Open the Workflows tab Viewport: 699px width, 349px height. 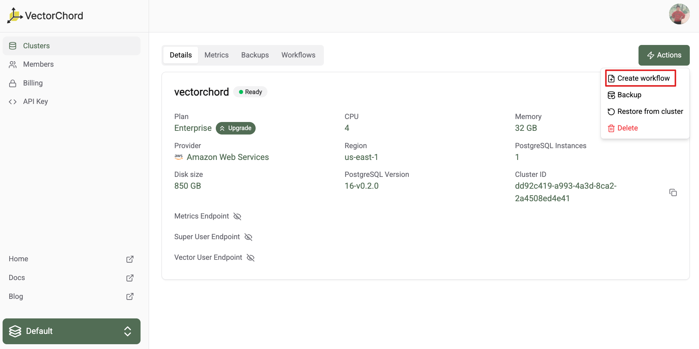(298, 55)
